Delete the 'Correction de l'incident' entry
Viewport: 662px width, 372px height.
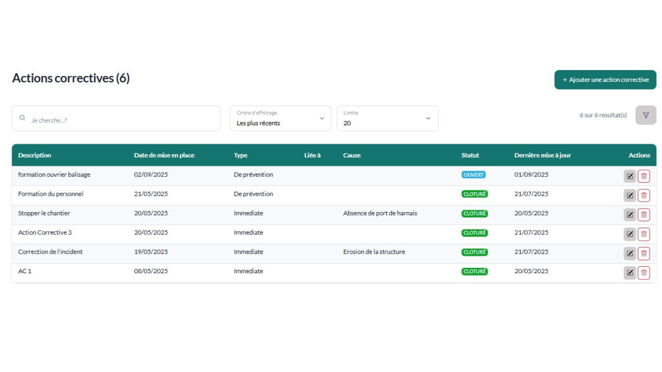[644, 253]
